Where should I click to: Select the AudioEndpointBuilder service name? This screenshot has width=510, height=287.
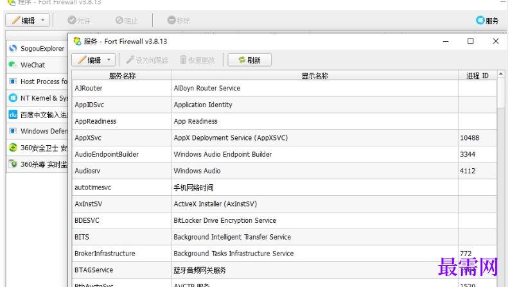coord(107,154)
